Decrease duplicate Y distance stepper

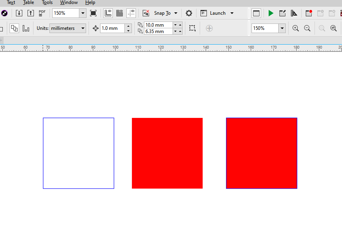175,31
